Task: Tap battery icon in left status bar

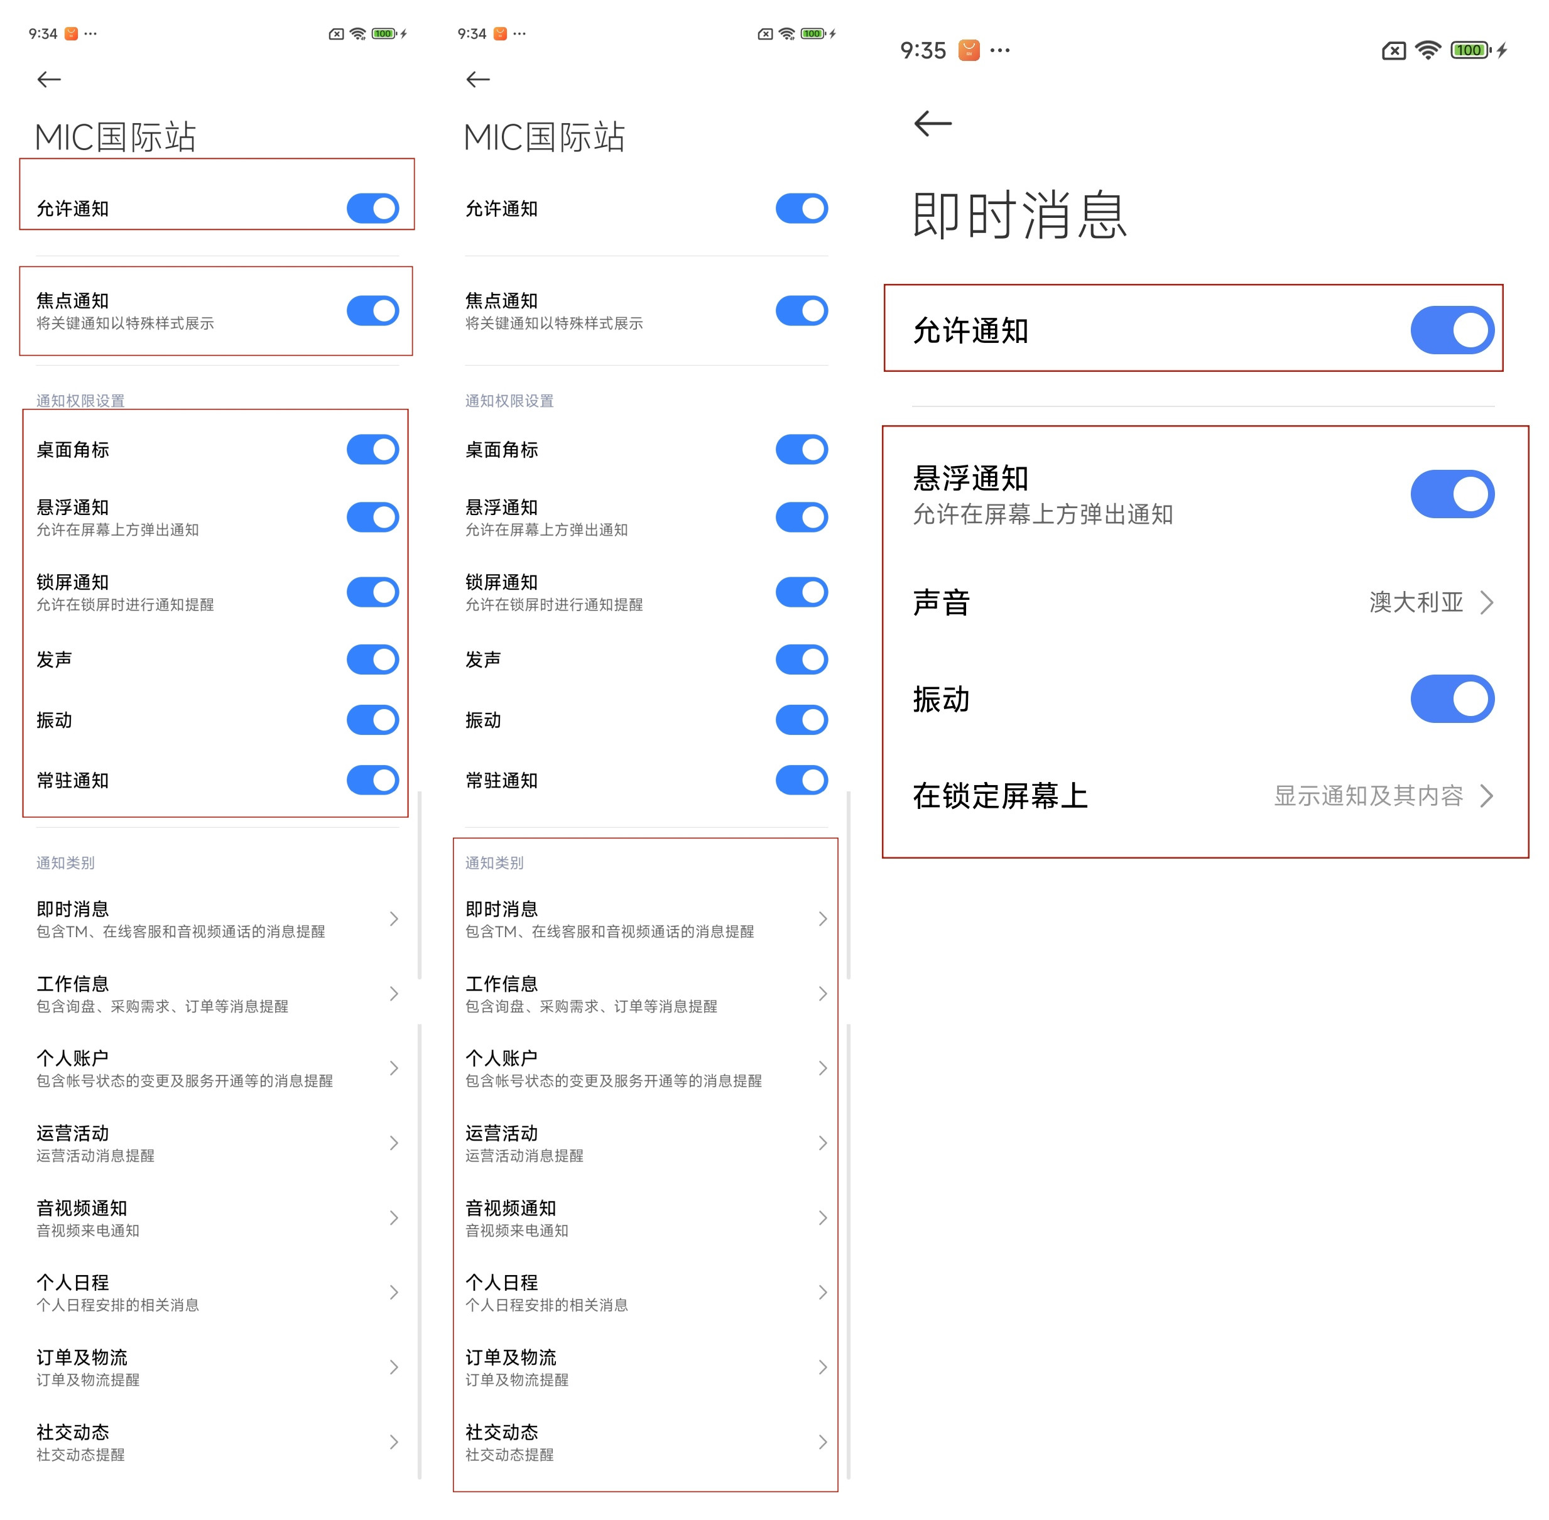Action: (x=384, y=33)
